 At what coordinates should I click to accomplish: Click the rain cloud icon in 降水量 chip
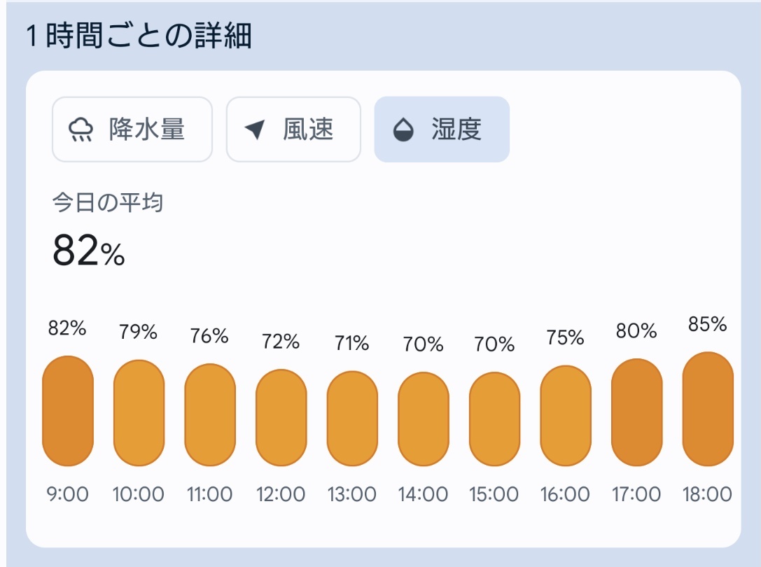(81, 129)
